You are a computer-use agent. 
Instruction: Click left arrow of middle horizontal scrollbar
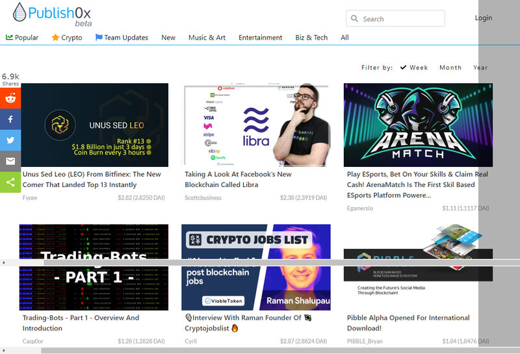[x=3, y=262]
